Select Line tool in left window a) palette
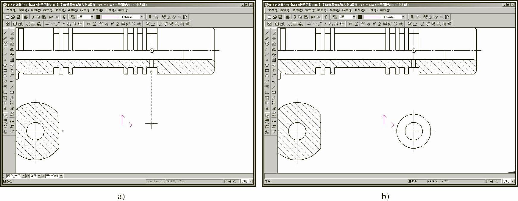 click(x=5, y=33)
